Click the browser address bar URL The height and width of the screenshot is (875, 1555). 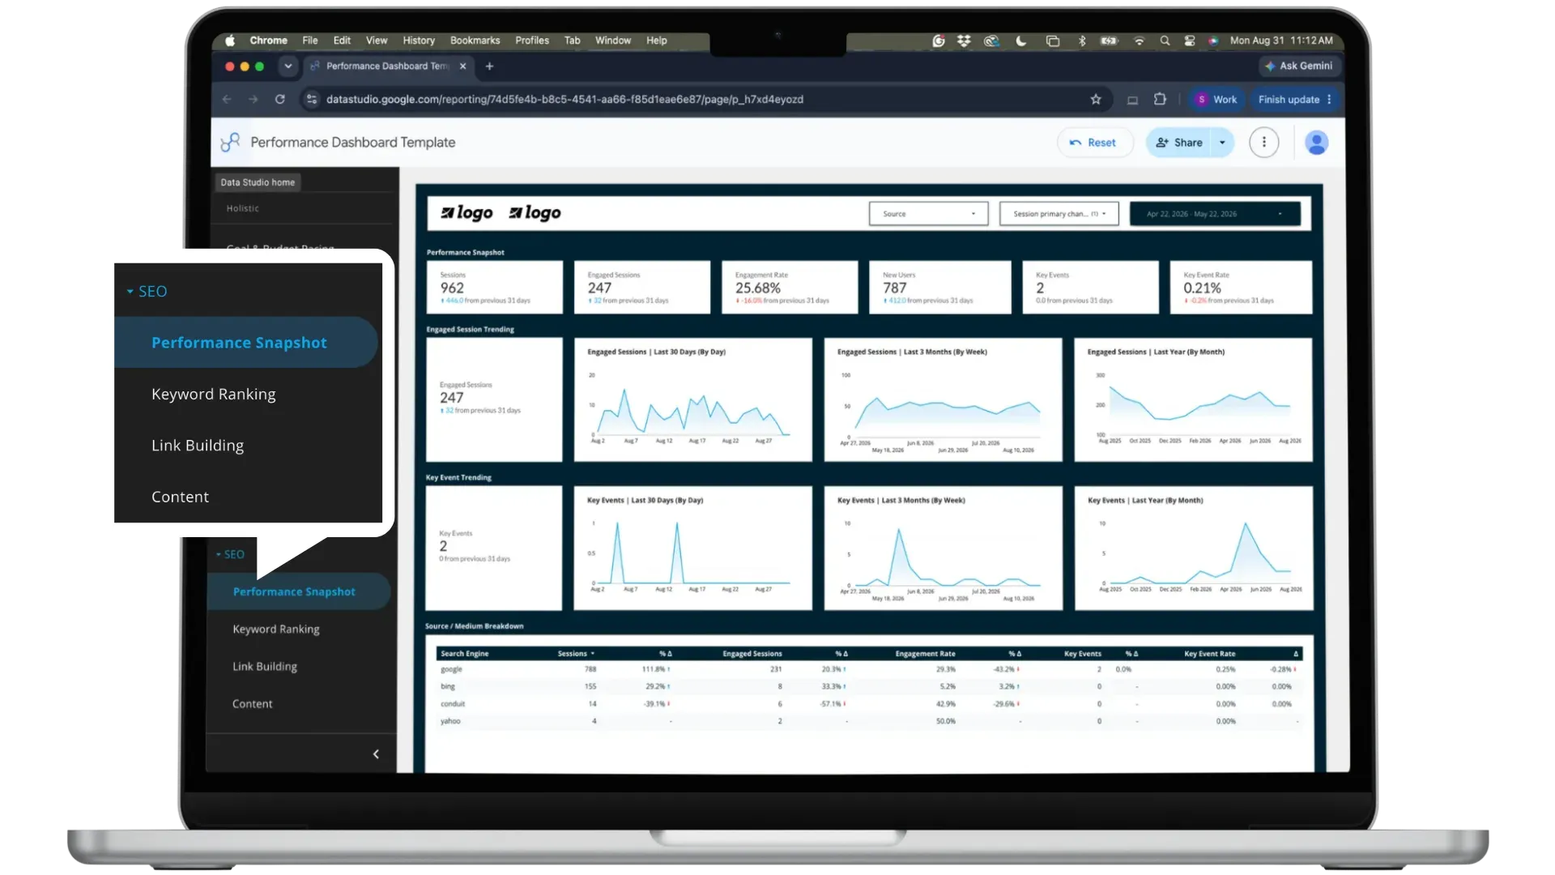[x=564, y=100]
